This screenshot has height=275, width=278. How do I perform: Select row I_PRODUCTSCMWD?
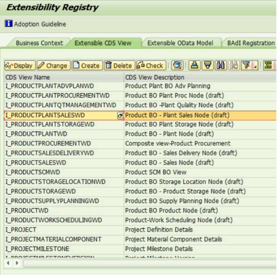[x=64, y=172]
